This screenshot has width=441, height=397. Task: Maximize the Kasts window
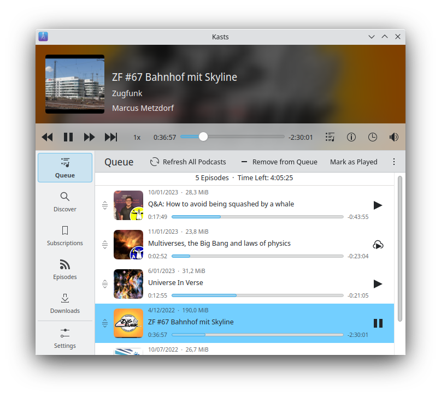tap(385, 37)
